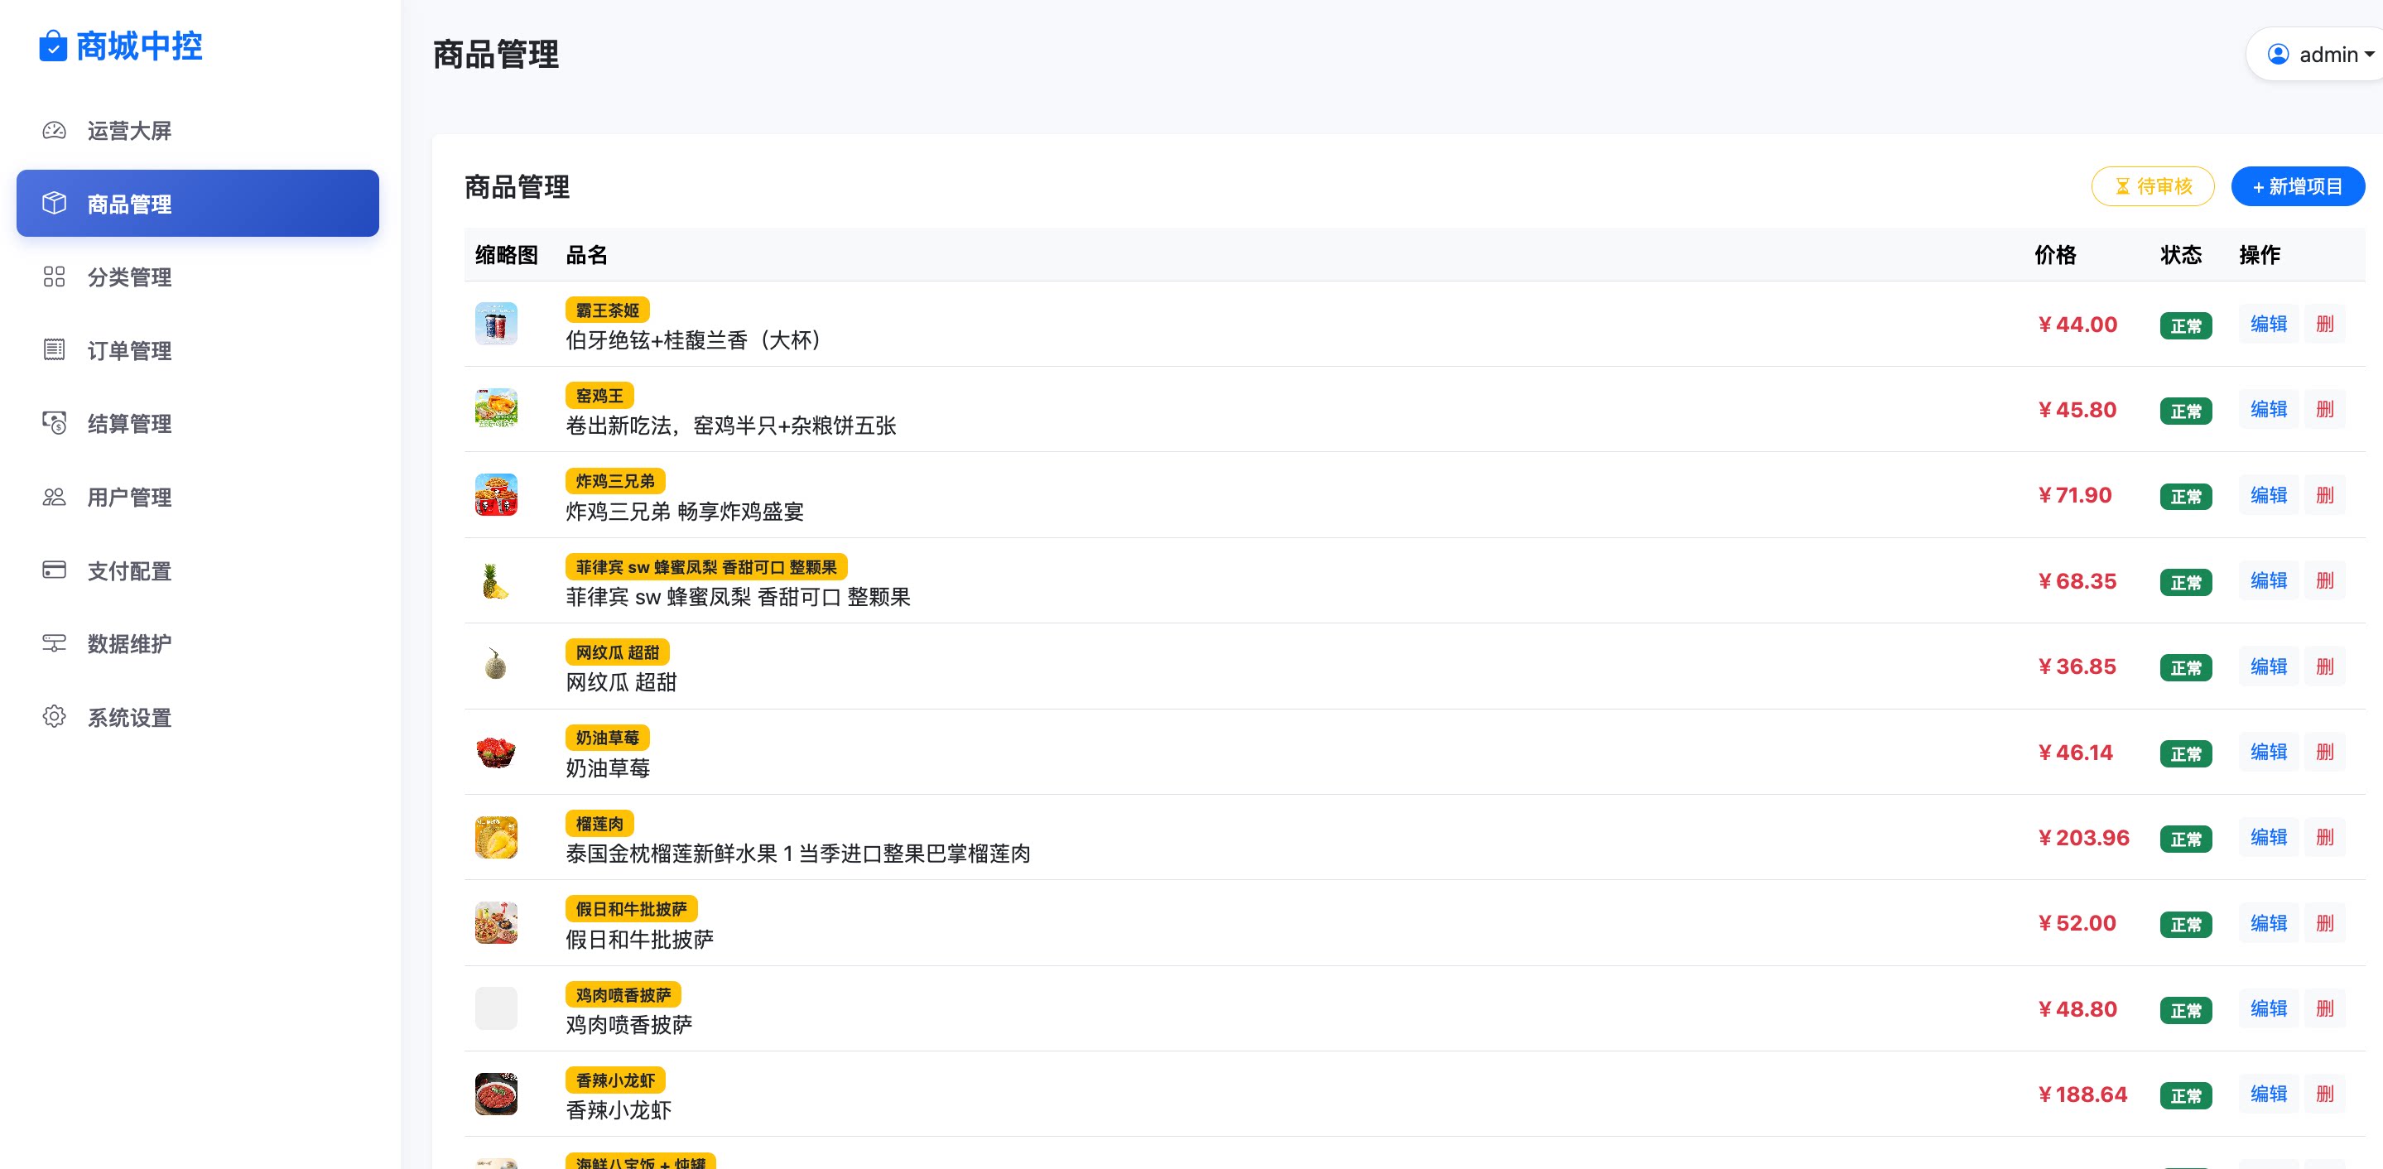The image size is (2383, 1169).
Task: Click the grid icon beside 分类管理
Action: pyautogui.click(x=55, y=277)
